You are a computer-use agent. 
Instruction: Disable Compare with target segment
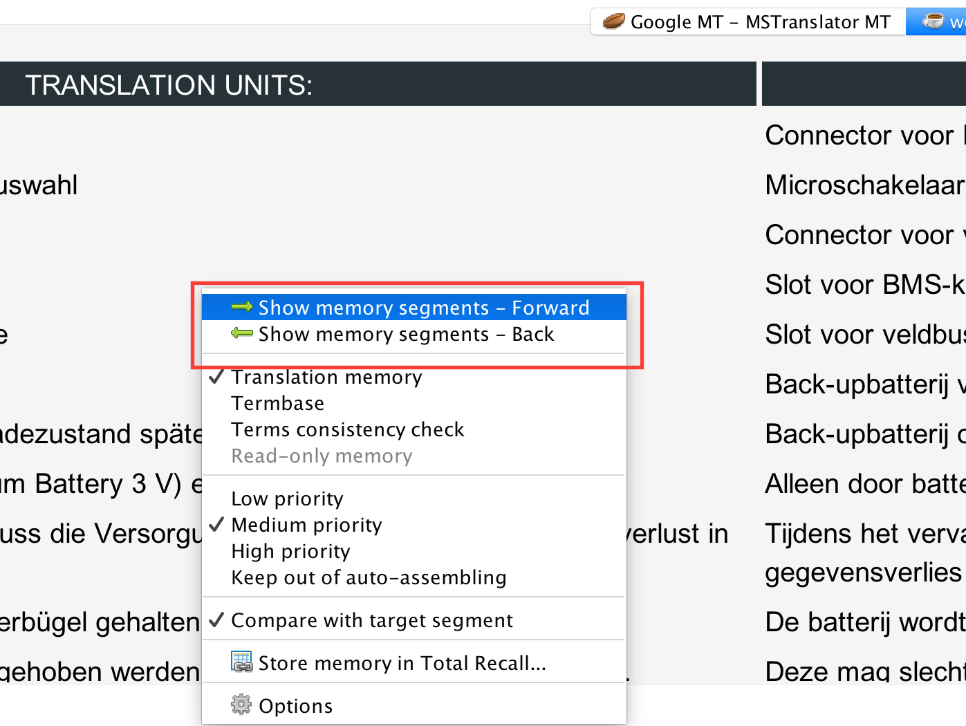(372, 620)
